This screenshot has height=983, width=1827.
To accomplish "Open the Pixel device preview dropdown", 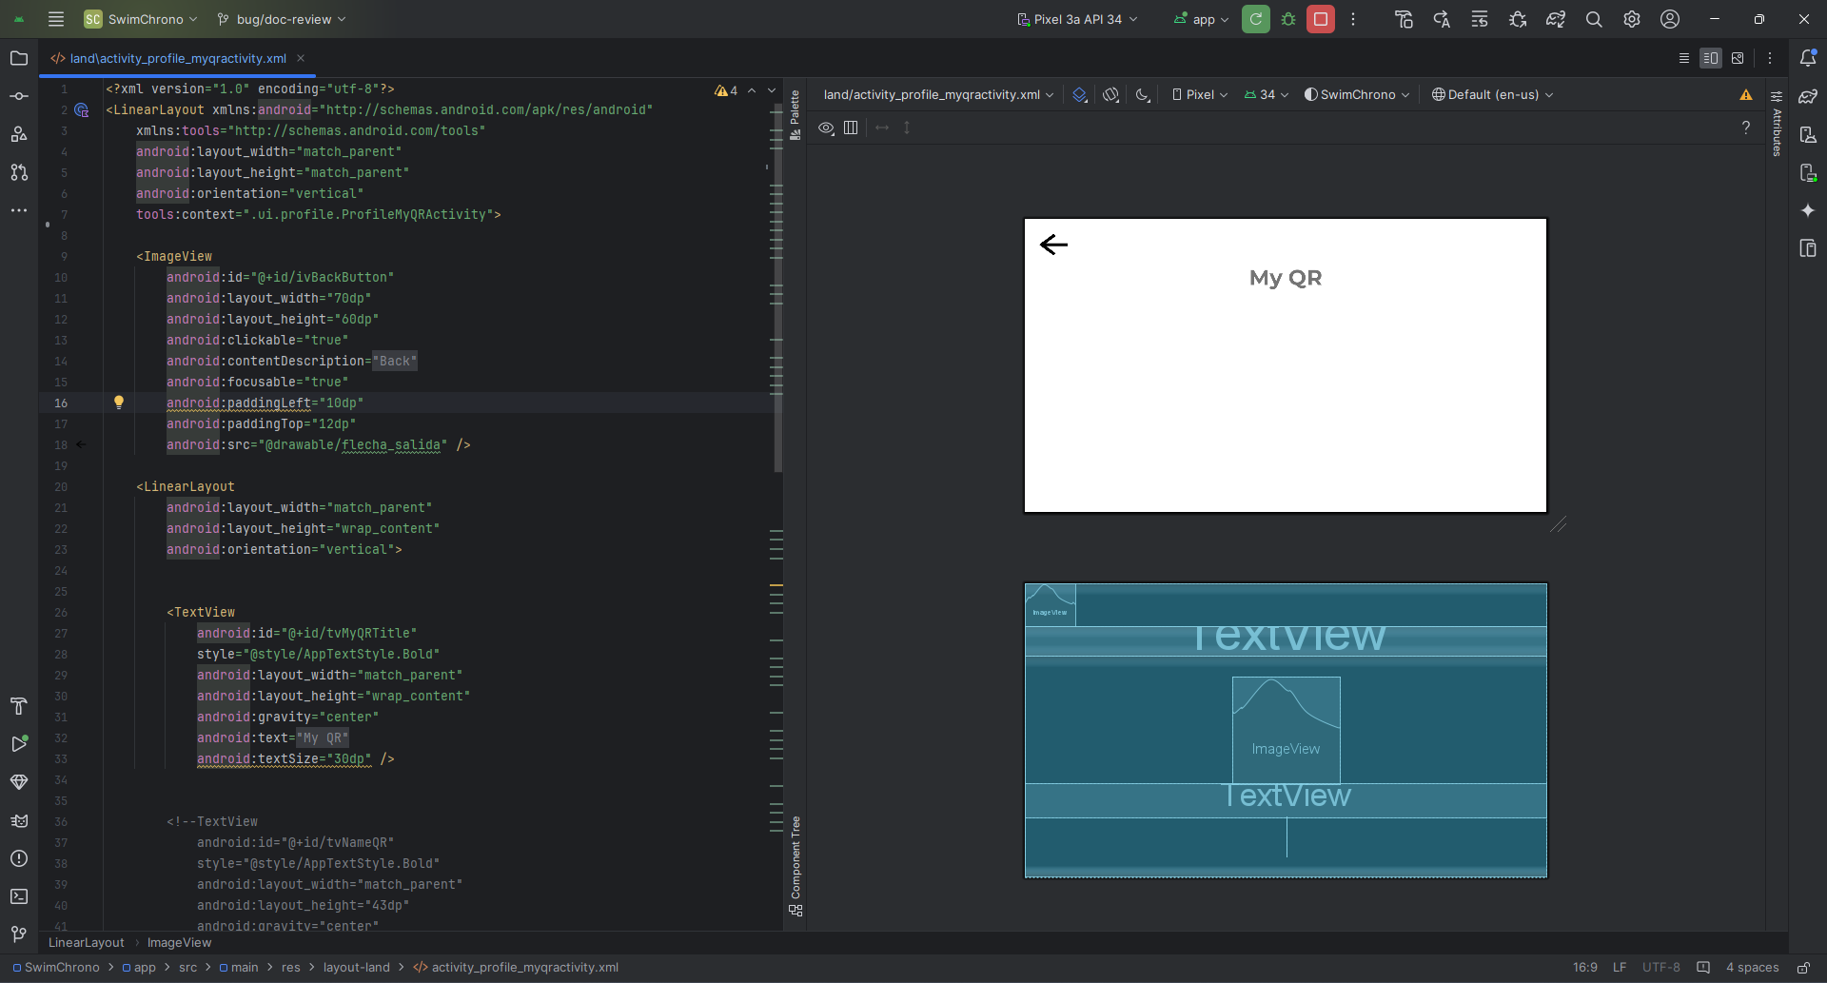I will (x=1200, y=95).
